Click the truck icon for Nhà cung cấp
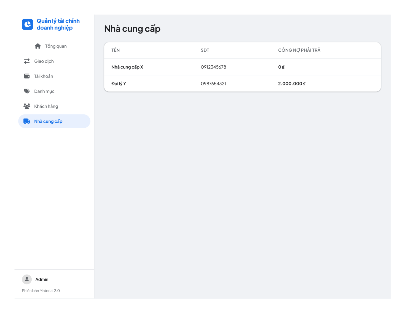 [27, 121]
